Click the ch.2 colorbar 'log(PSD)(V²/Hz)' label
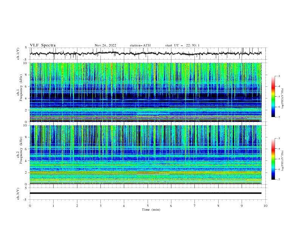 [282, 161]
